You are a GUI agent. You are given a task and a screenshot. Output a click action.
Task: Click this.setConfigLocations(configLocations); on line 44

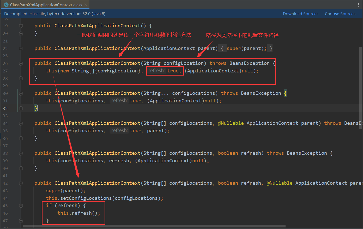[x=105, y=198]
